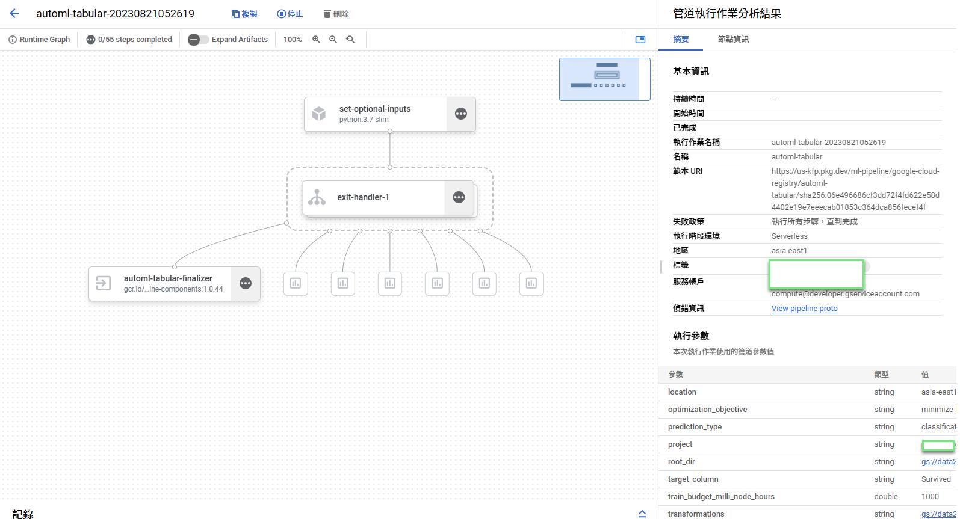Screen dimensions: 960x519
Task: Delete the run using 刪除 button
Action: (336, 14)
